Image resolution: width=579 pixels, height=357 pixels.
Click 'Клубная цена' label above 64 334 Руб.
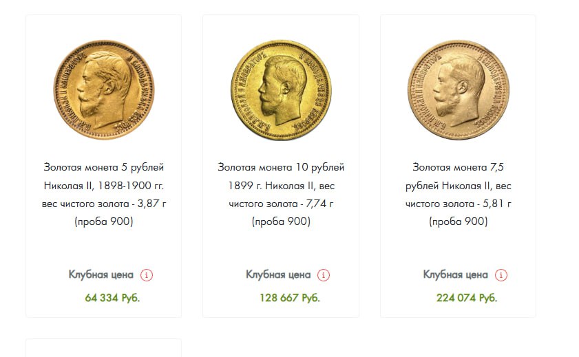[x=101, y=274]
